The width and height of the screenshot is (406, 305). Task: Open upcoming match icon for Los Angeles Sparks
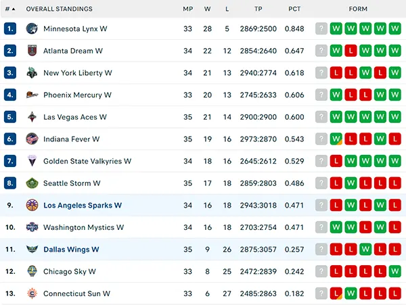tap(321, 205)
